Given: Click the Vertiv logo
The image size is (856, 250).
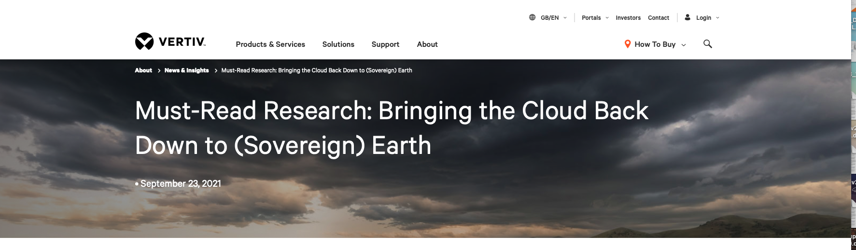Looking at the screenshot, I should point(170,42).
